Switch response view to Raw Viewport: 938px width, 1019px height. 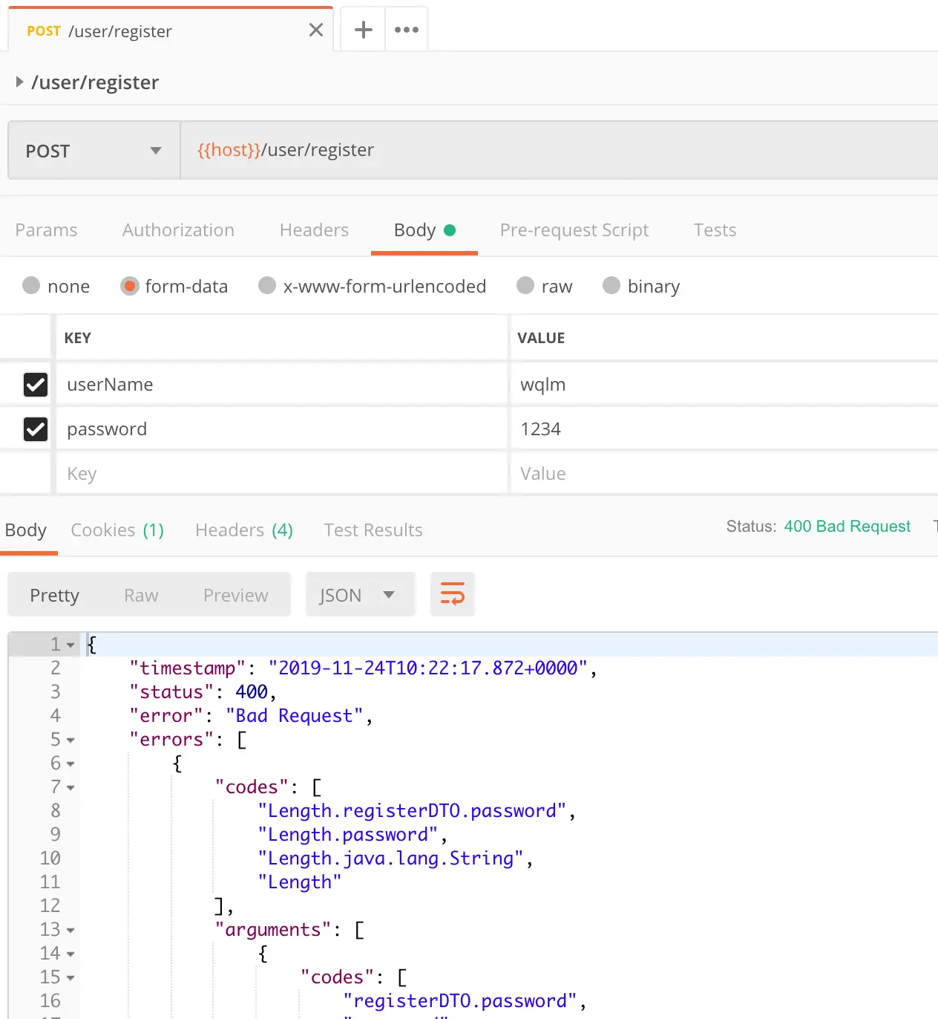(x=141, y=595)
